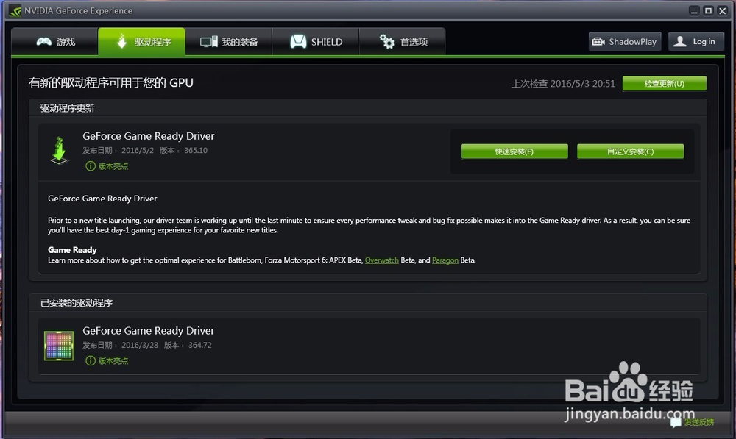The image size is (736, 439).
Task: Click the 已安装的驱动程序 section header
Action: pos(77,303)
